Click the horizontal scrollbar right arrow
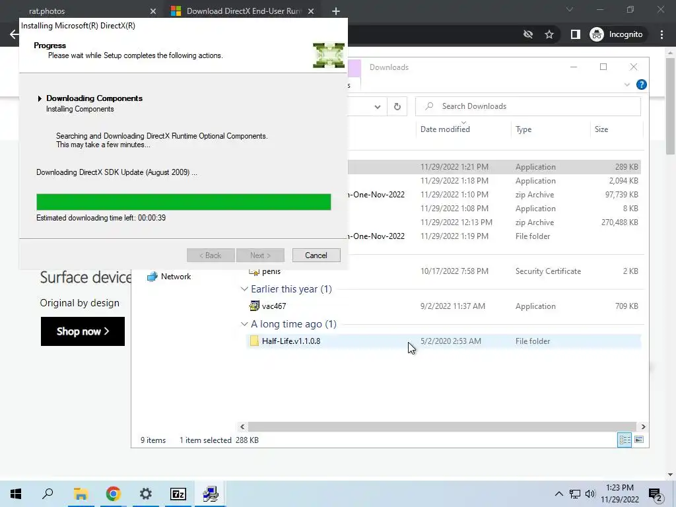 click(643, 427)
